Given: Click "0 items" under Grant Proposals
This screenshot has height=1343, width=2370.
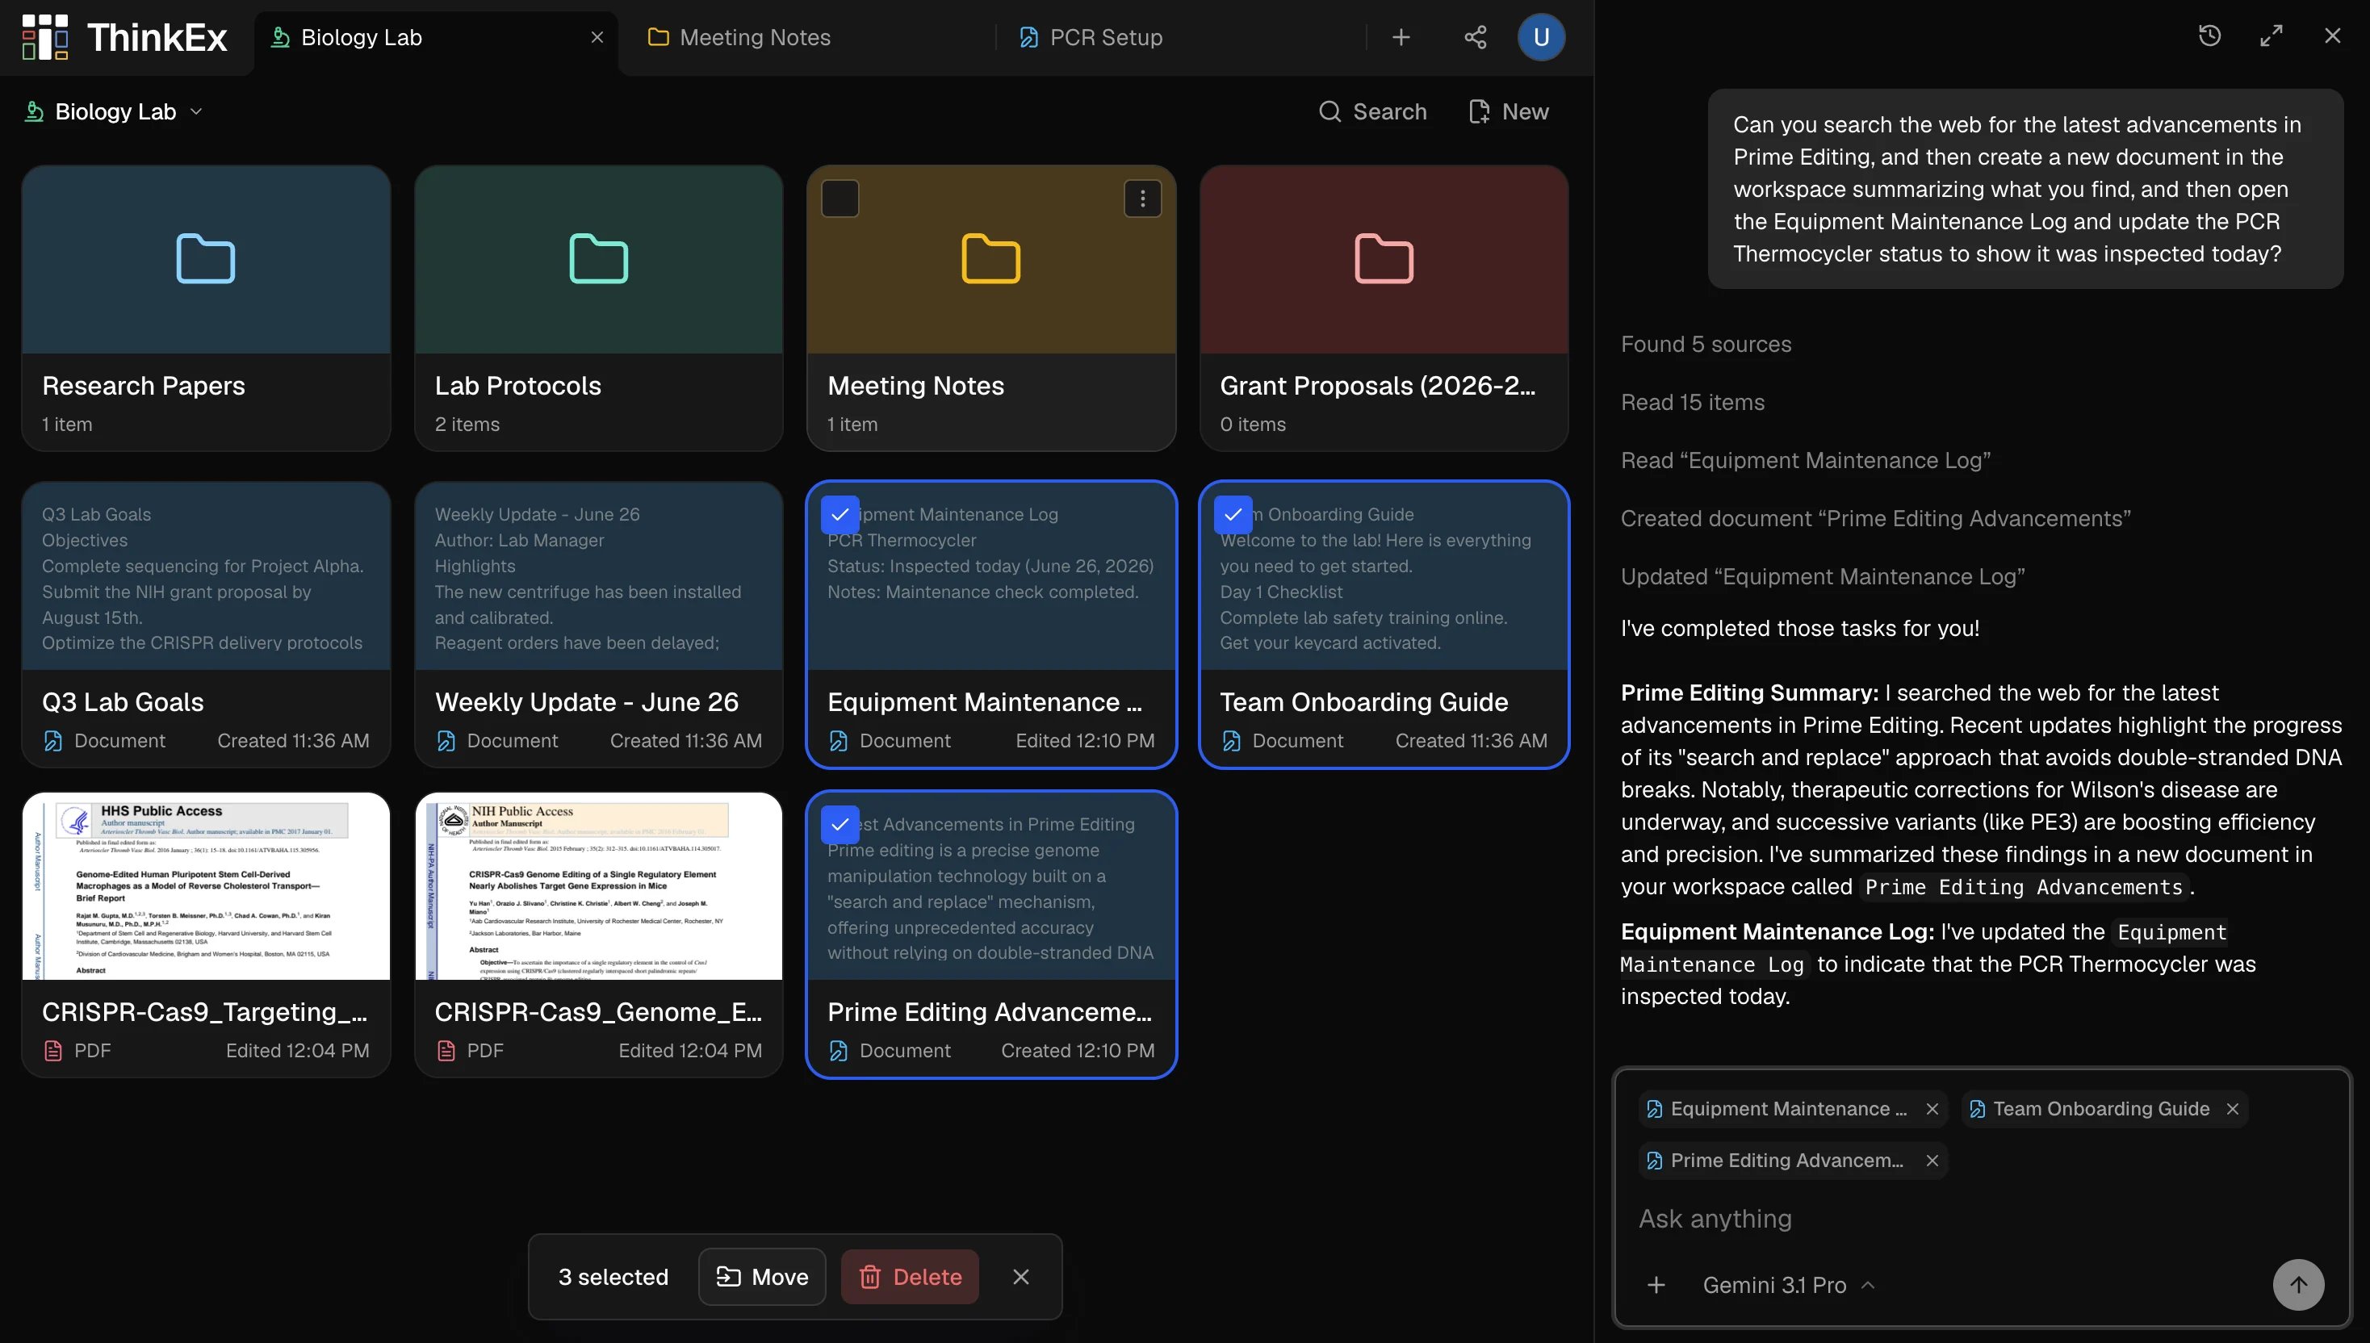Looking at the screenshot, I should click(x=1252, y=425).
